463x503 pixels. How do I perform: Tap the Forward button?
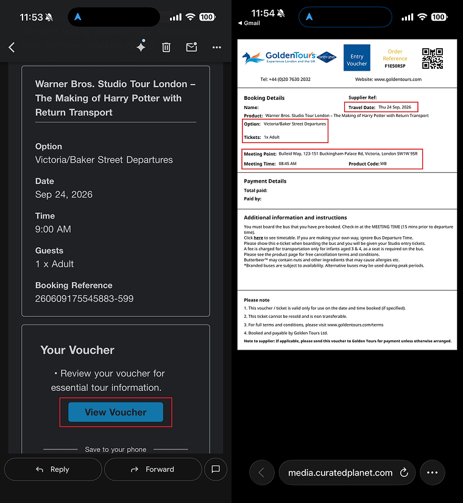tap(153, 470)
